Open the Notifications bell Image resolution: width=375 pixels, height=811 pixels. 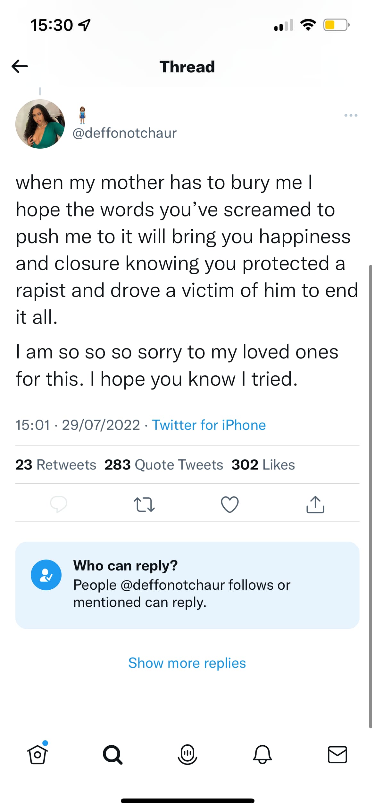click(262, 755)
